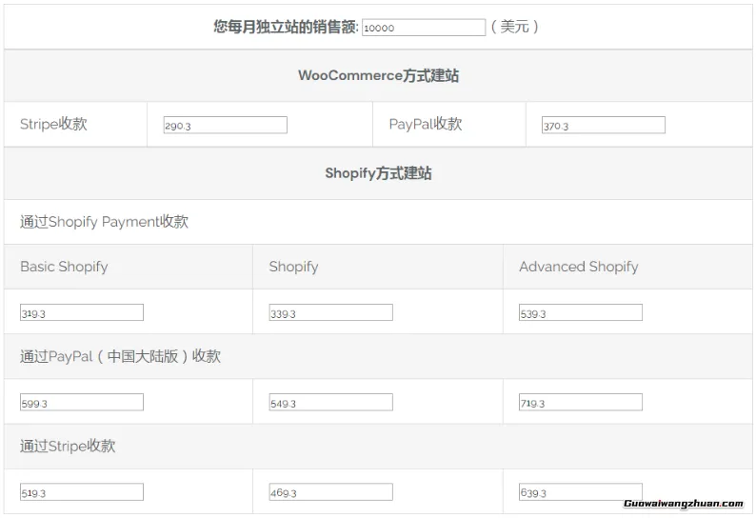Image resolution: width=756 pixels, height=518 pixels.
Task: Select the WooCommerce PayPal fee field 370.3
Action: tap(604, 126)
